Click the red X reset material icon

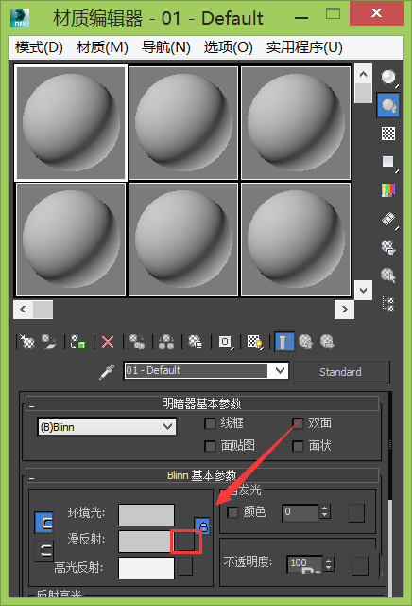point(108,342)
